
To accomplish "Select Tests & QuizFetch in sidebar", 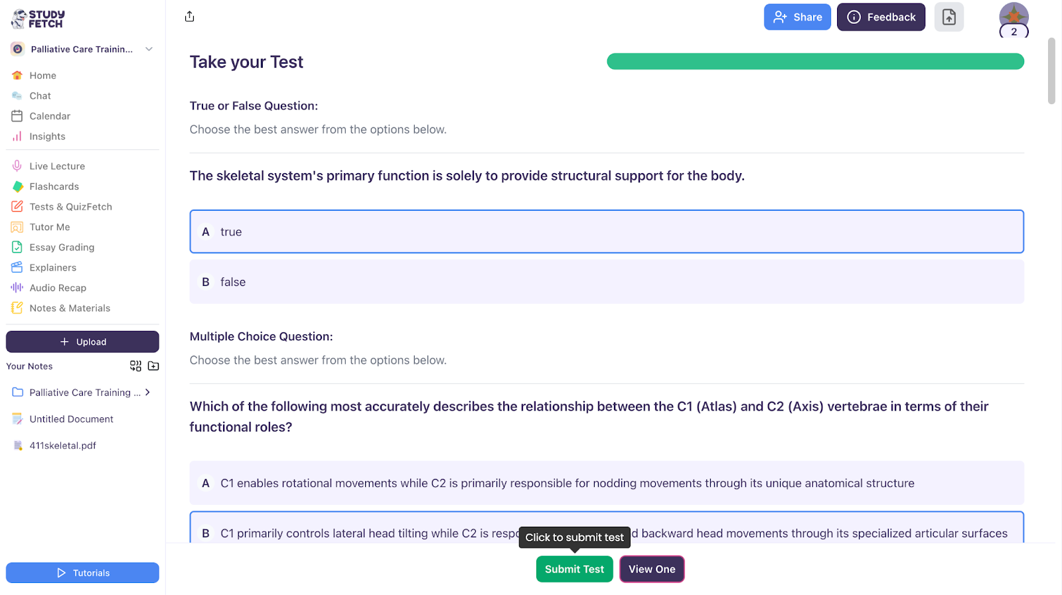I will pos(70,206).
